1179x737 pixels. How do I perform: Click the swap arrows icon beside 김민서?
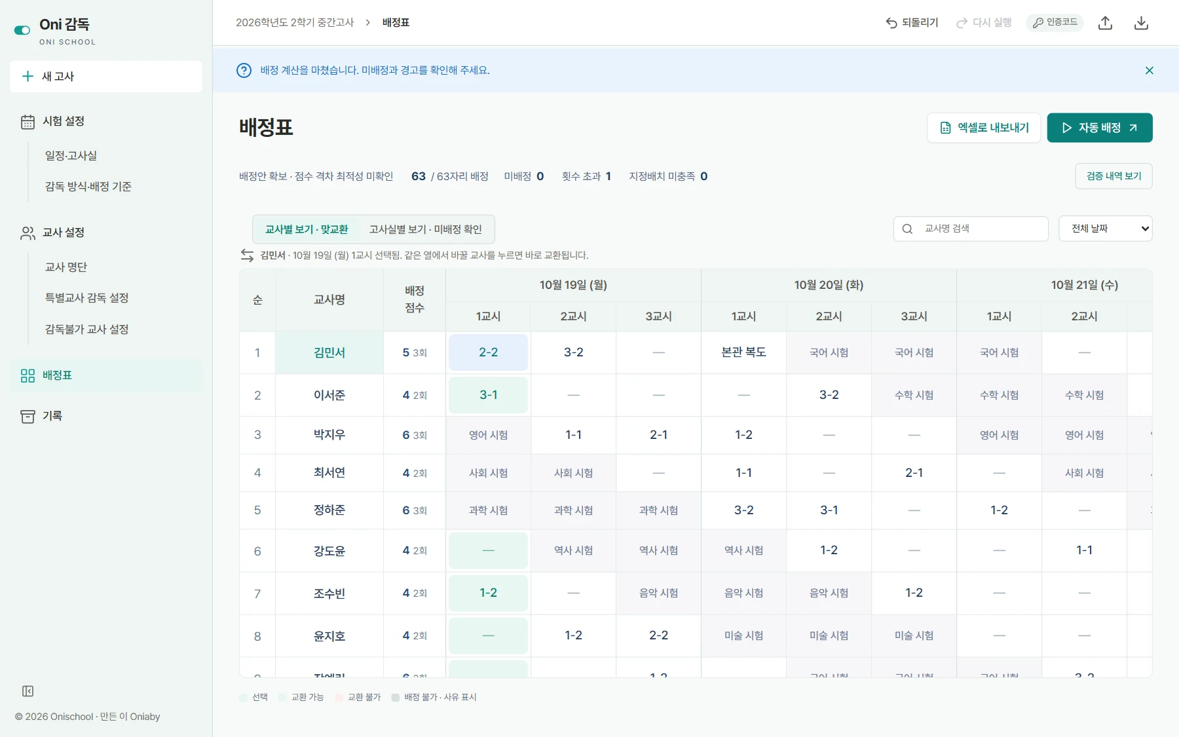247,255
